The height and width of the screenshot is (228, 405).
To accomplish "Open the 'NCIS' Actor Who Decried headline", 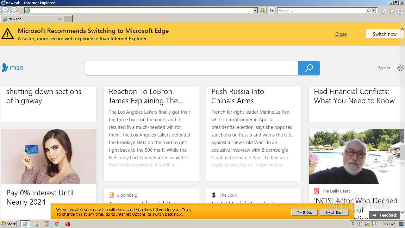I will [356, 201].
